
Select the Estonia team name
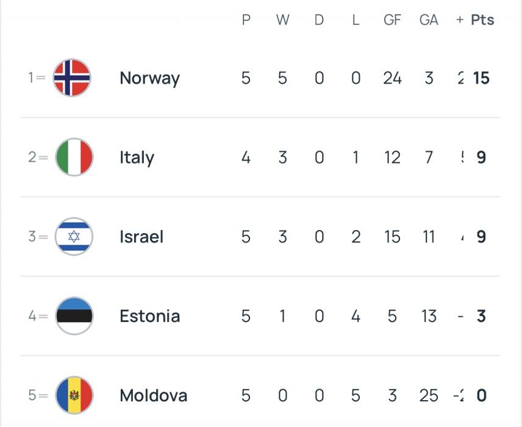point(149,316)
